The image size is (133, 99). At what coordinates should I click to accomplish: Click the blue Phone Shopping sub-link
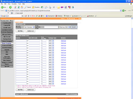click(6, 43)
